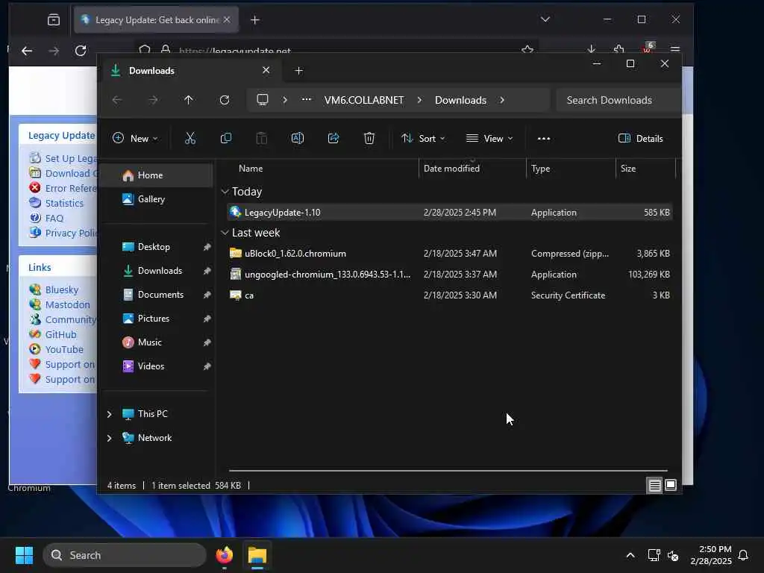
Task: Click the Delete trash icon
Action: pyautogui.click(x=369, y=138)
